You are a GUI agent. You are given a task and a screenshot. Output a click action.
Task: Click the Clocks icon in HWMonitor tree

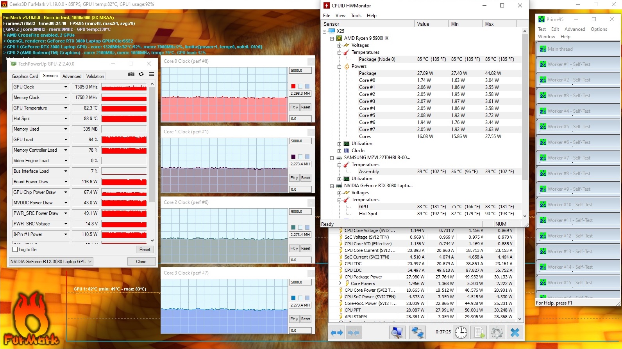[347, 151]
